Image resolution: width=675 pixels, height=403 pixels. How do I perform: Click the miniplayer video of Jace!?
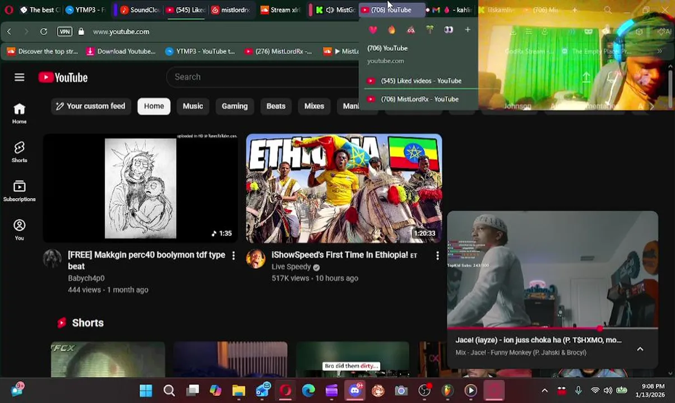[x=552, y=270]
